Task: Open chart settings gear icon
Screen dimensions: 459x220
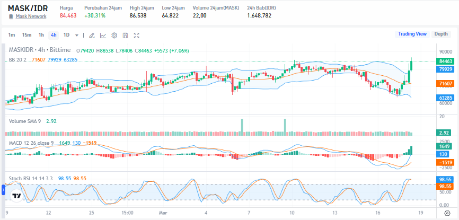Action: pyautogui.click(x=114, y=36)
